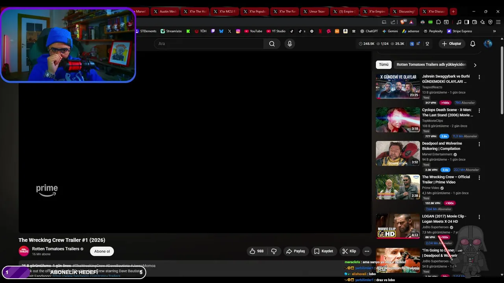
Task: Open options menu for Deadpool and Wolverine Bickering
Action: click(x=479, y=144)
